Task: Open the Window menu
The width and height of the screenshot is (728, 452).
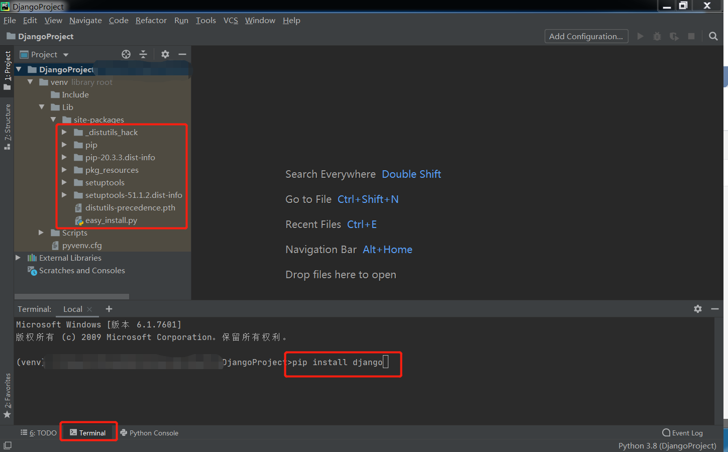Action: 260,20
